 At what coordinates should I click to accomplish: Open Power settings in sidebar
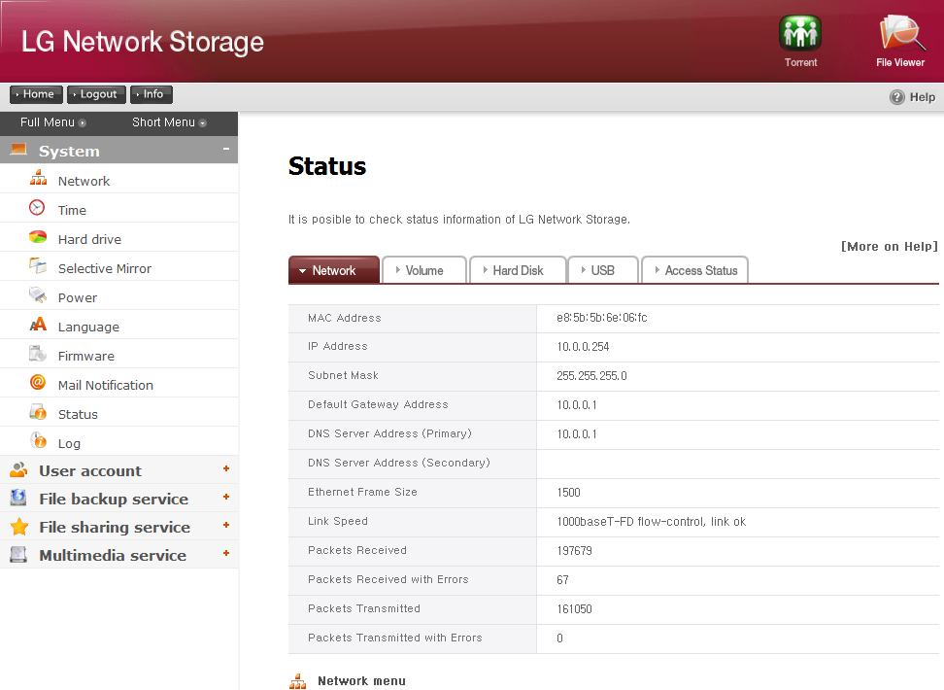78,297
